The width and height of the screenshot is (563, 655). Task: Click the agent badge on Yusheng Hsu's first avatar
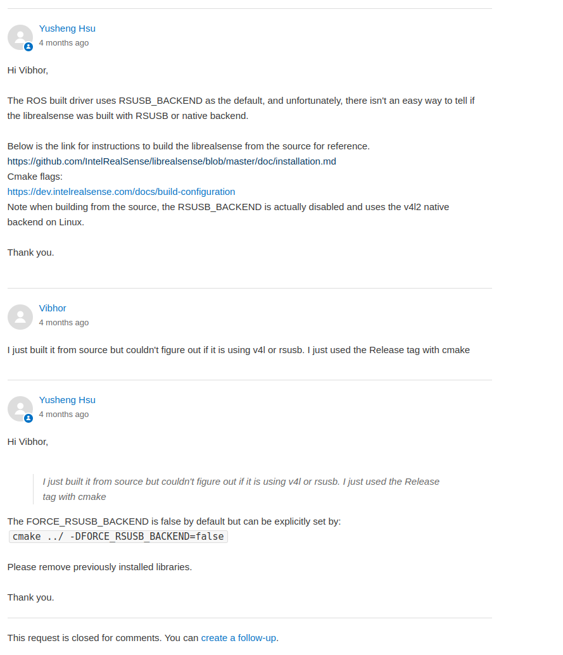coord(28,47)
